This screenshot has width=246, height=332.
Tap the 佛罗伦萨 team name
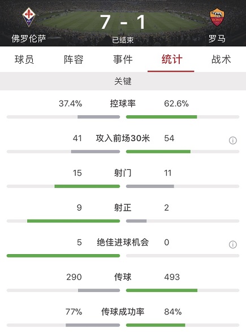coord(29,38)
